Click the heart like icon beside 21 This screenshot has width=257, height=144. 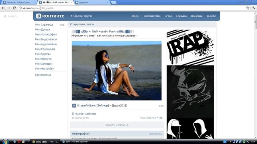[x=158, y=118]
